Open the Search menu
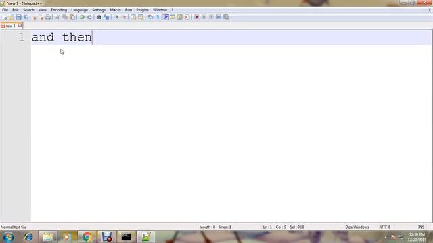Viewport: 433px width, 243px height. click(28, 10)
